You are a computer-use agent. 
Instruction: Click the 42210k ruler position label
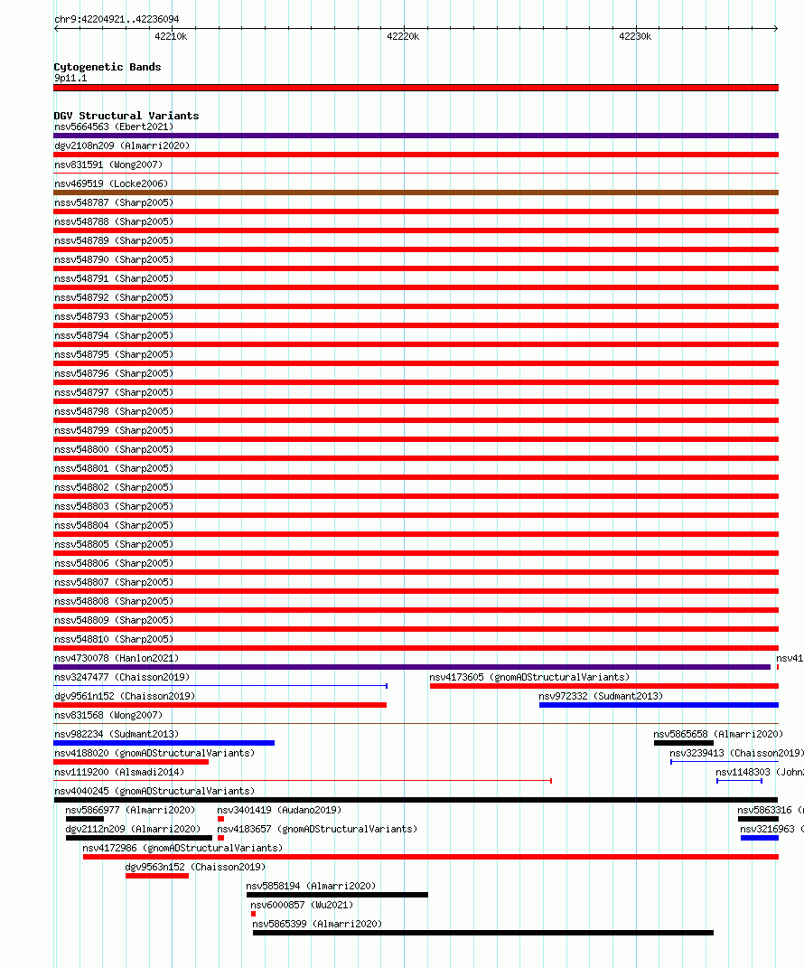[171, 36]
